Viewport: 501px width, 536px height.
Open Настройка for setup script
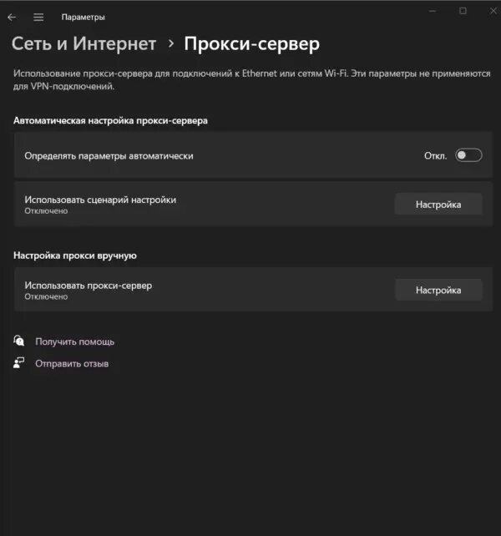coord(438,205)
